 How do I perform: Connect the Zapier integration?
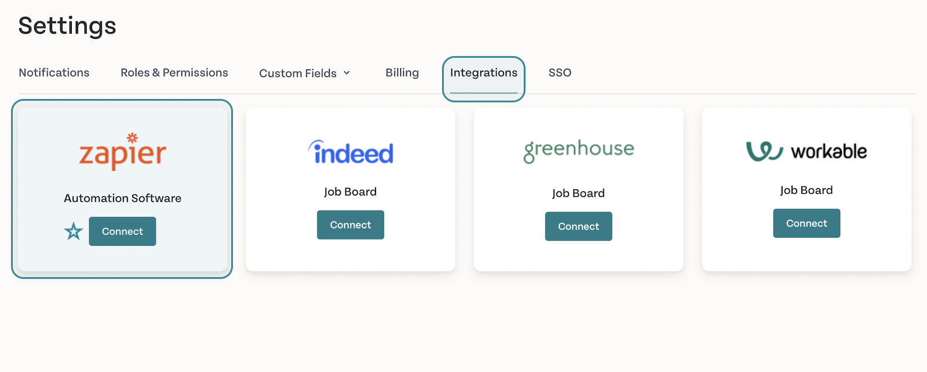pyautogui.click(x=122, y=231)
